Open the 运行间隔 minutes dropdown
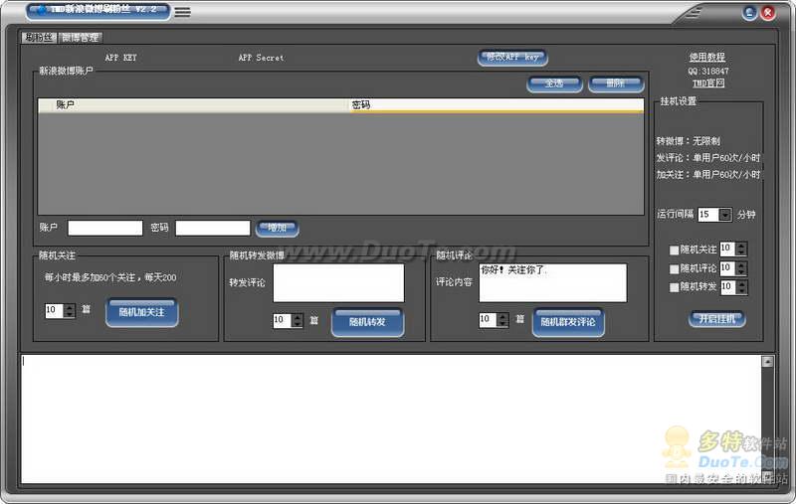The image size is (796, 504). (725, 215)
